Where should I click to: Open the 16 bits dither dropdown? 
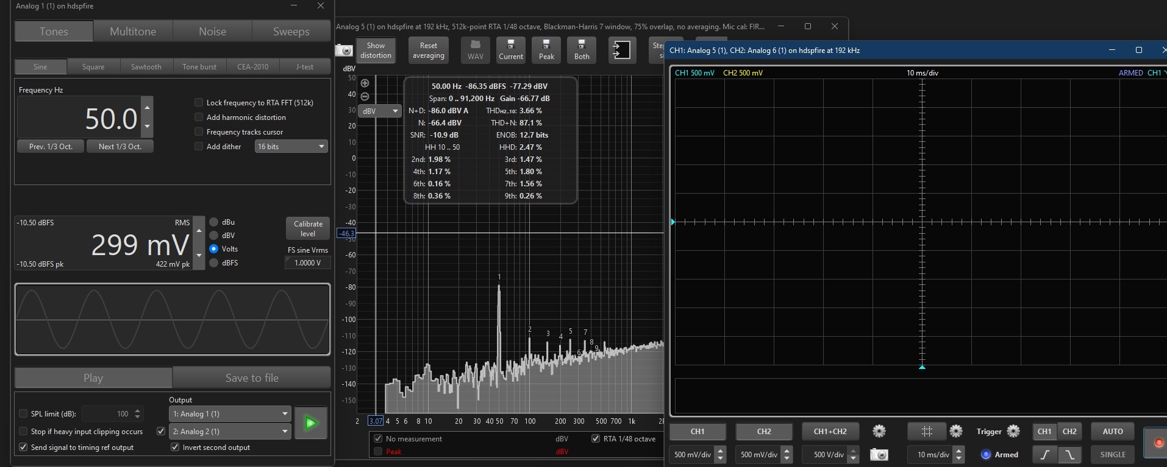point(291,147)
